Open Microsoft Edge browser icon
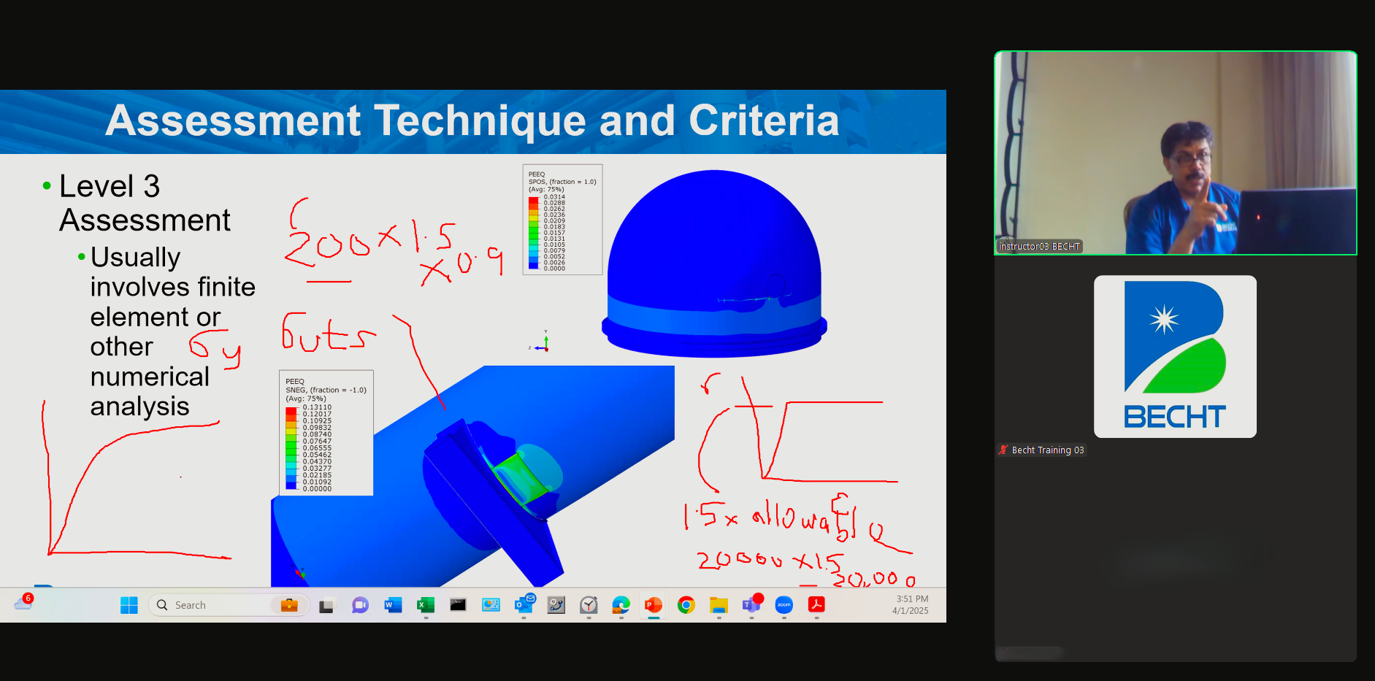 pyautogui.click(x=621, y=605)
